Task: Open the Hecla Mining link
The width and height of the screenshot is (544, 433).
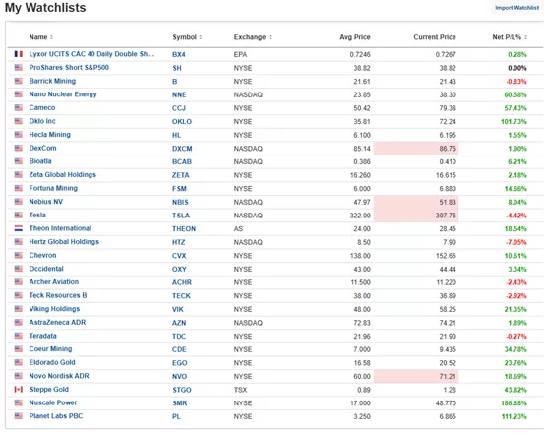Action: [49, 135]
